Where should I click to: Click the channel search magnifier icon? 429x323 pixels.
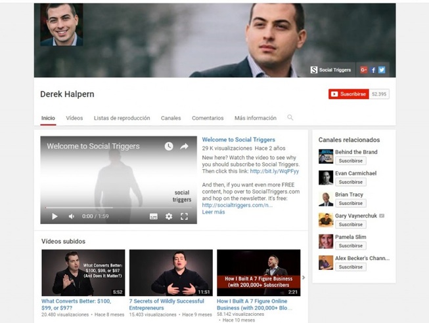click(x=290, y=117)
